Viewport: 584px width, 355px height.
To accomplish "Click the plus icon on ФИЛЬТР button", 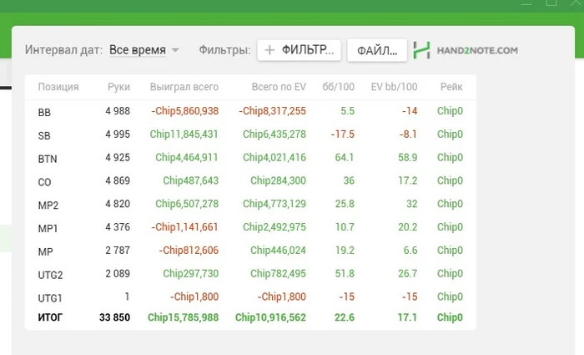I will click(x=269, y=50).
